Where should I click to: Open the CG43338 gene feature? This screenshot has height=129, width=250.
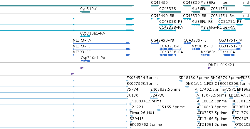(170, 12)
